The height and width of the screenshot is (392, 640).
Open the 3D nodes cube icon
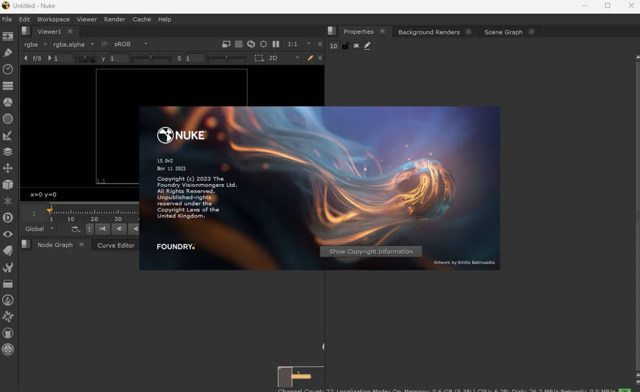click(8, 184)
